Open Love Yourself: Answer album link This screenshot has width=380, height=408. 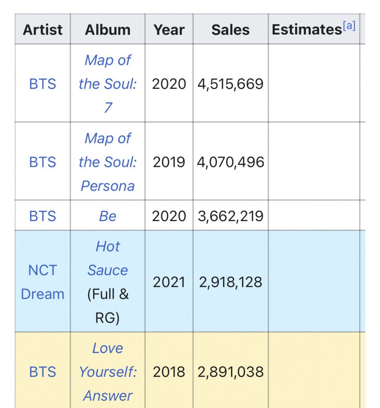click(108, 372)
